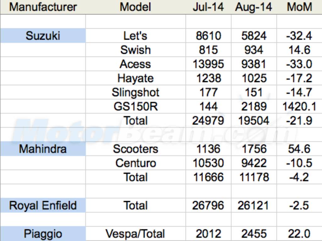Select the Model column header
The image size is (322, 241).
pos(136,7)
